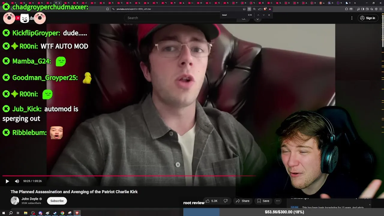Click the John Doyle channel avatar

pos(15,201)
